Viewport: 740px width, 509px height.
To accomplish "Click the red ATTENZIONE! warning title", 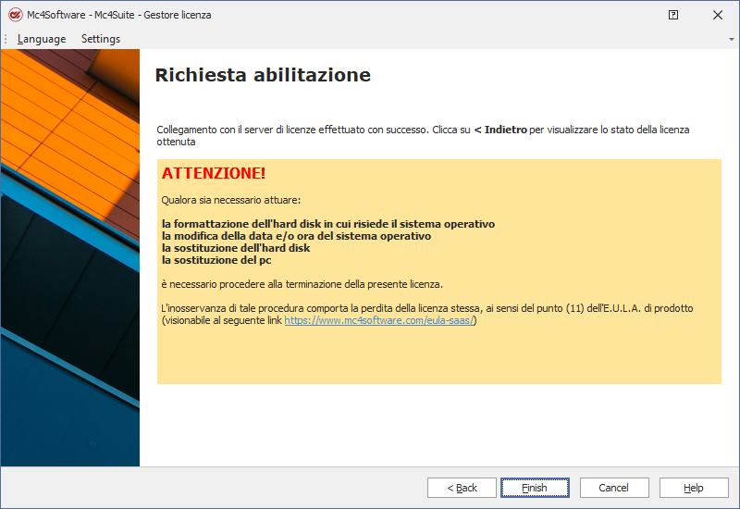I will coord(214,174).
